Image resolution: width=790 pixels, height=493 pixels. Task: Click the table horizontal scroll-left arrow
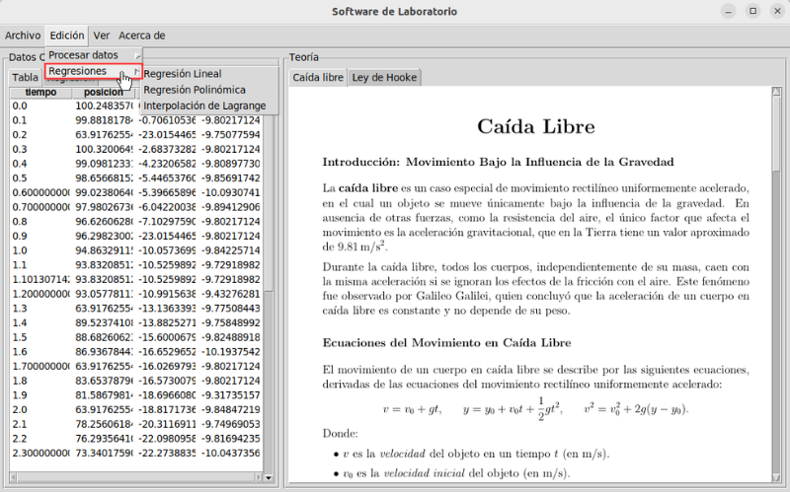point(14,477)
